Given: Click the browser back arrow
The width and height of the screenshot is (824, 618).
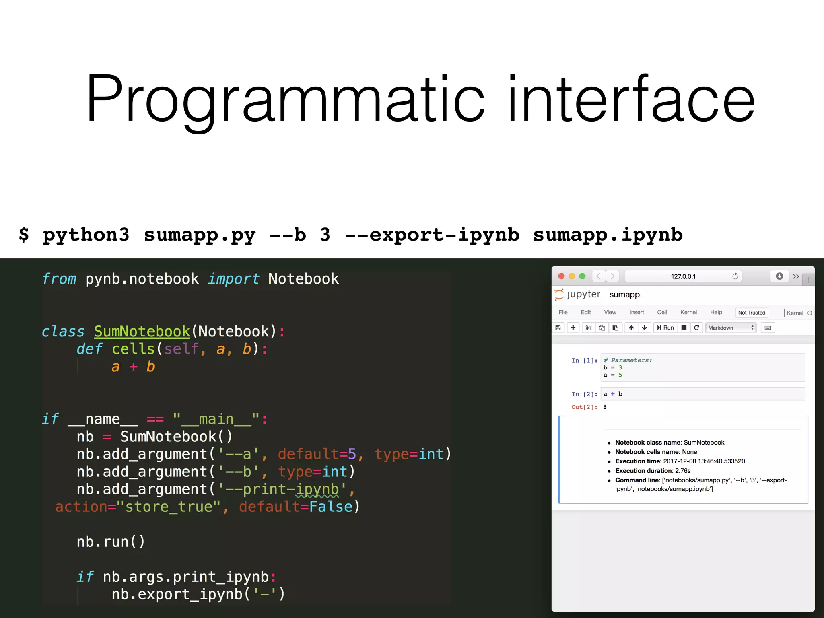Looking at the screenshot, I should click(x=598, y=276).
